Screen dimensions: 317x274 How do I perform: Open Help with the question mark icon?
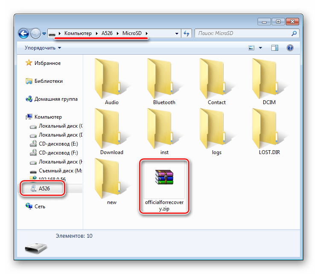(290, 48)
